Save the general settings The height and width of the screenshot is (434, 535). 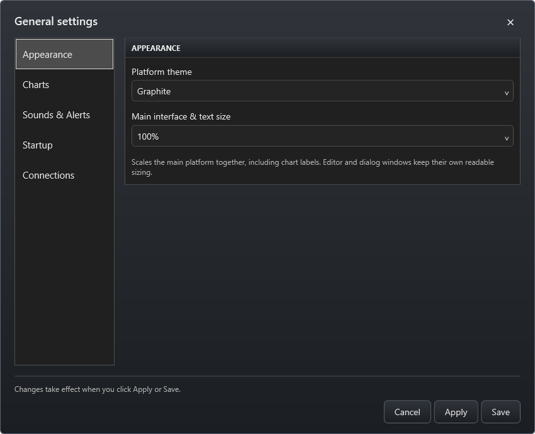pyautogui.click(x=500, y=412)
